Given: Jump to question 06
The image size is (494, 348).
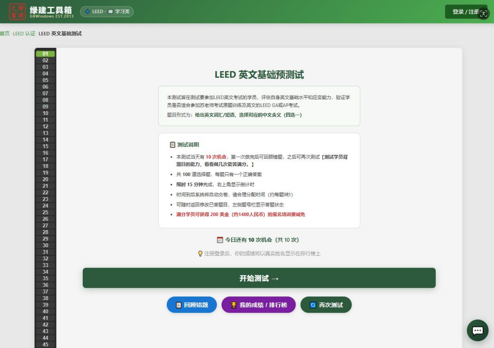Looking at the screenshot, I should pyautogui.click(x=45, y=87).
